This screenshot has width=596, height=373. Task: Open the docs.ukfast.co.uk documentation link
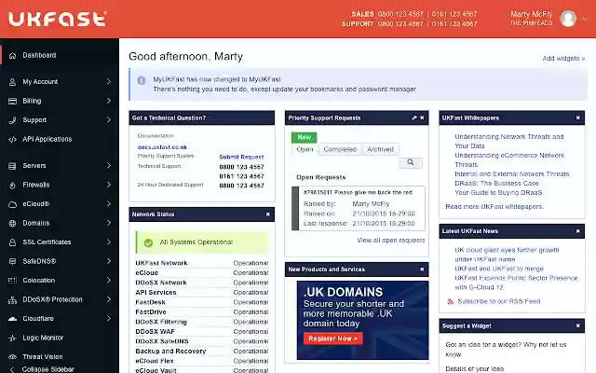tap(162, 147)
